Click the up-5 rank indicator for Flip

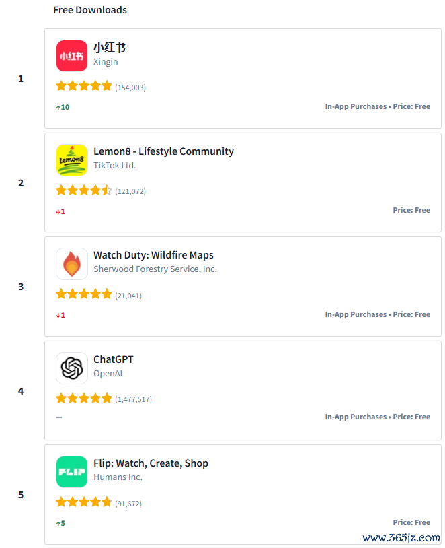click(x=60, y=523)
